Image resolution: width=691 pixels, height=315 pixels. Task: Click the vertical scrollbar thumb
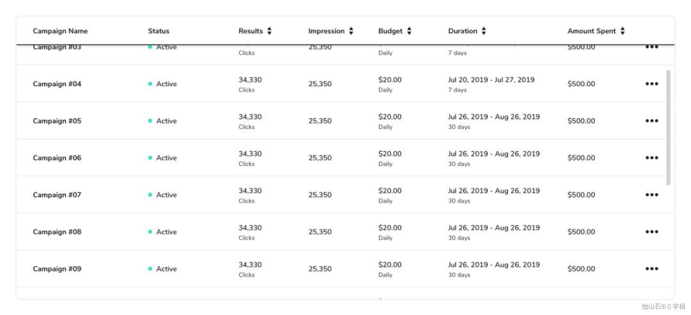pyautogui.click(x=669, y=128)
